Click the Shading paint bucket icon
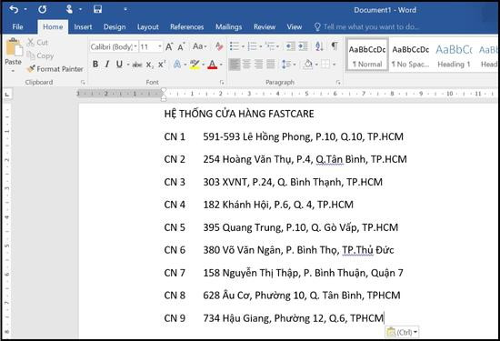500x341 pixels. coord(307,65)
